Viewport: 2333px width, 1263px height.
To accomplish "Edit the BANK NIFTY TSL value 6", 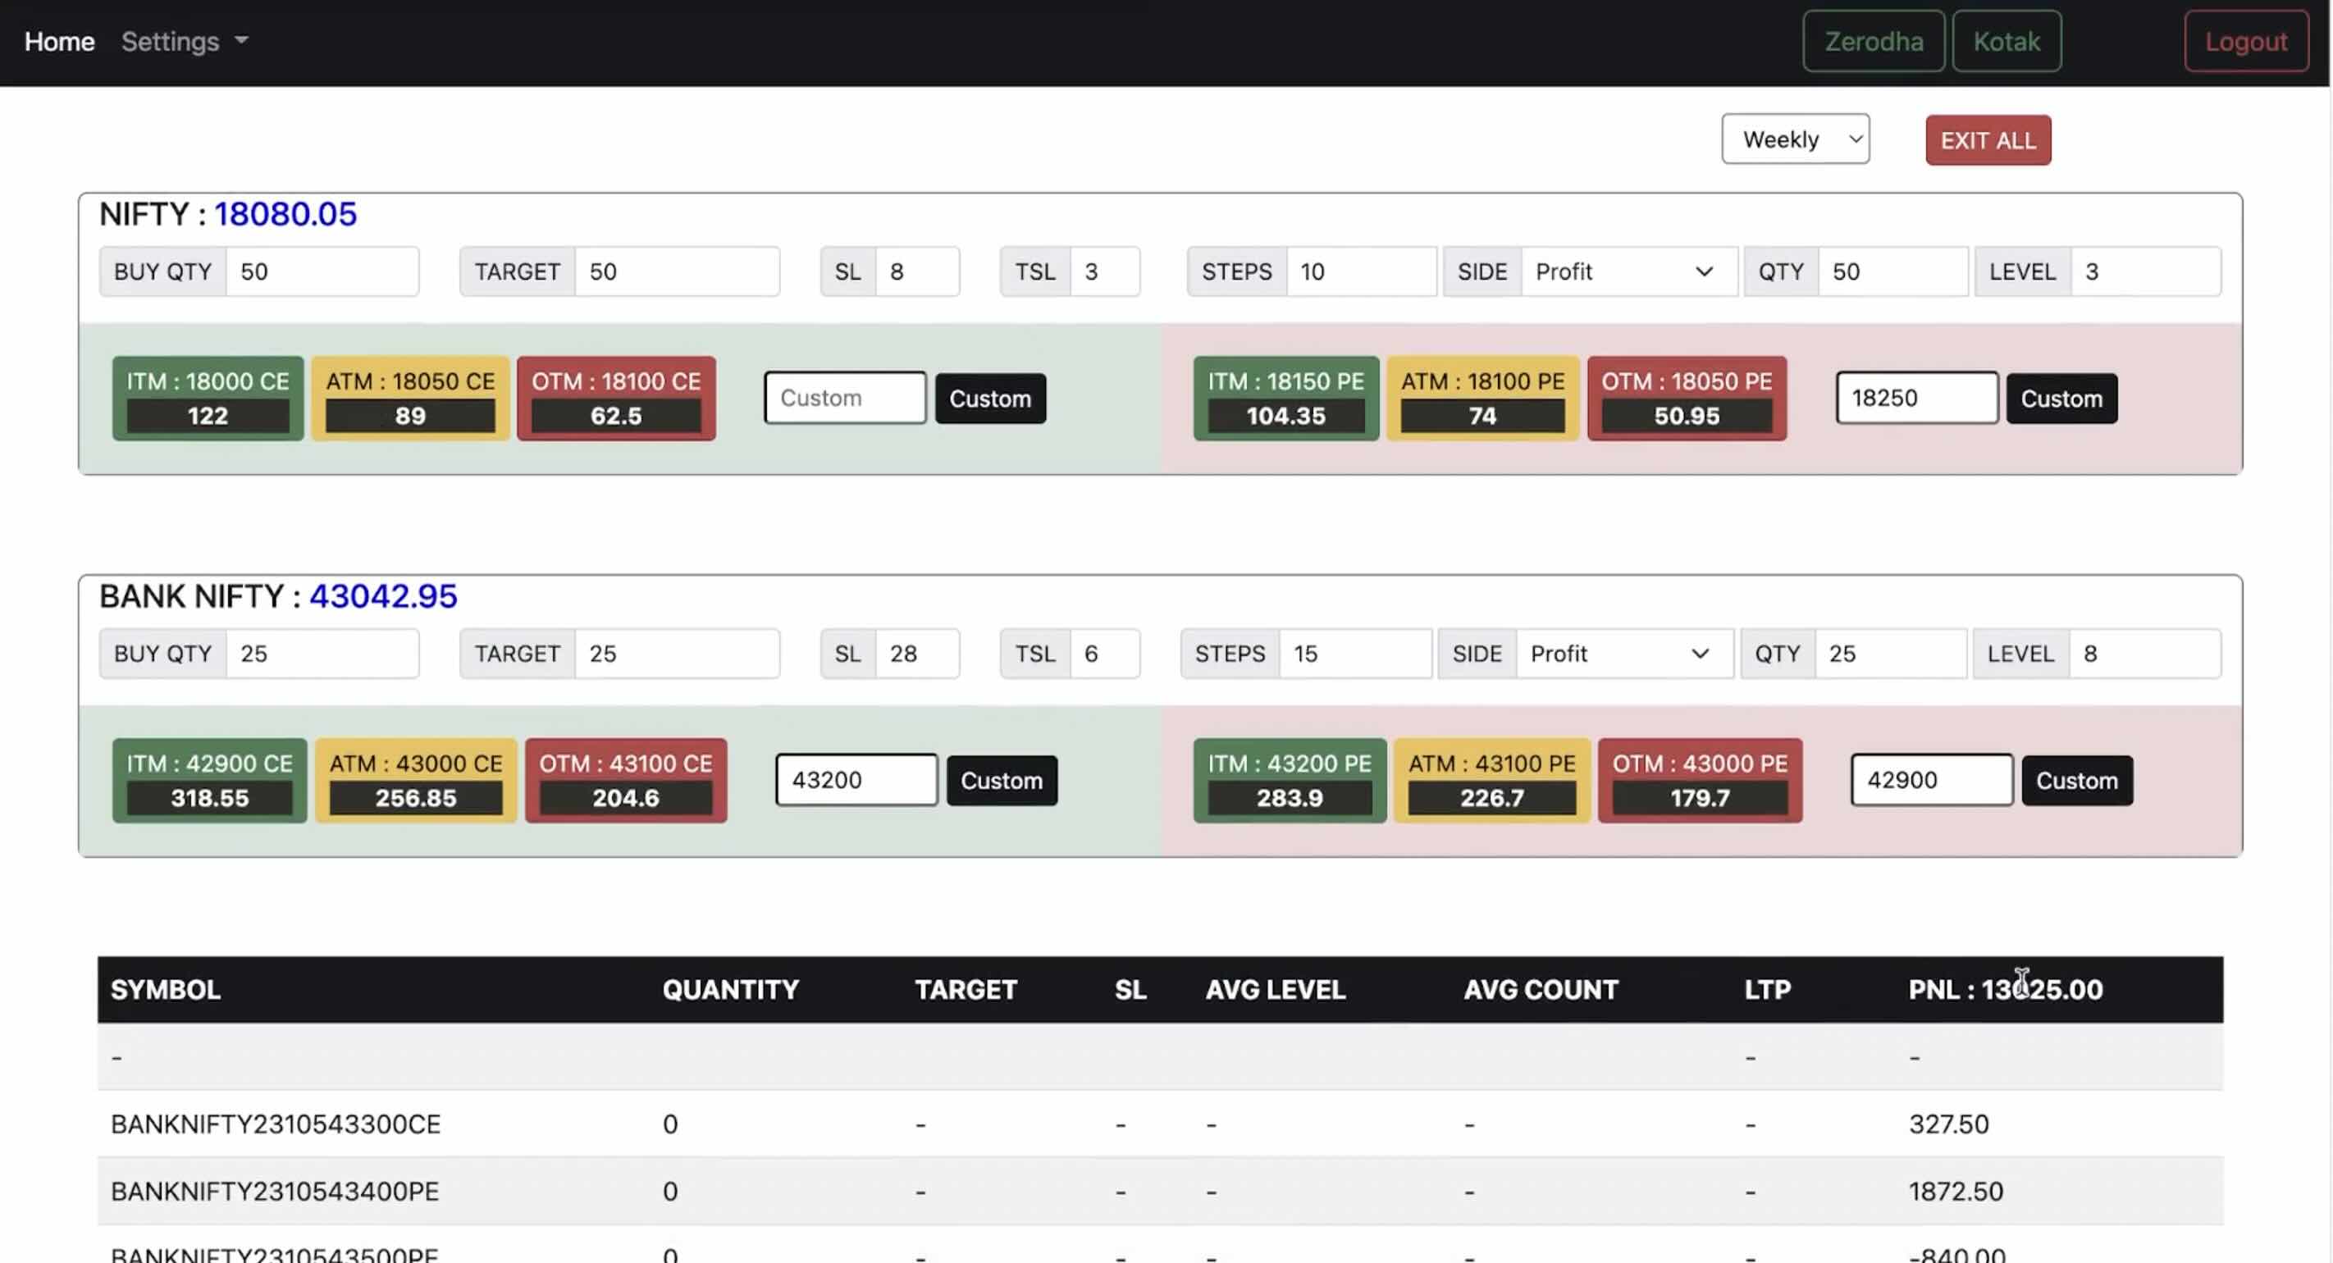I will tap(1104, 654).
